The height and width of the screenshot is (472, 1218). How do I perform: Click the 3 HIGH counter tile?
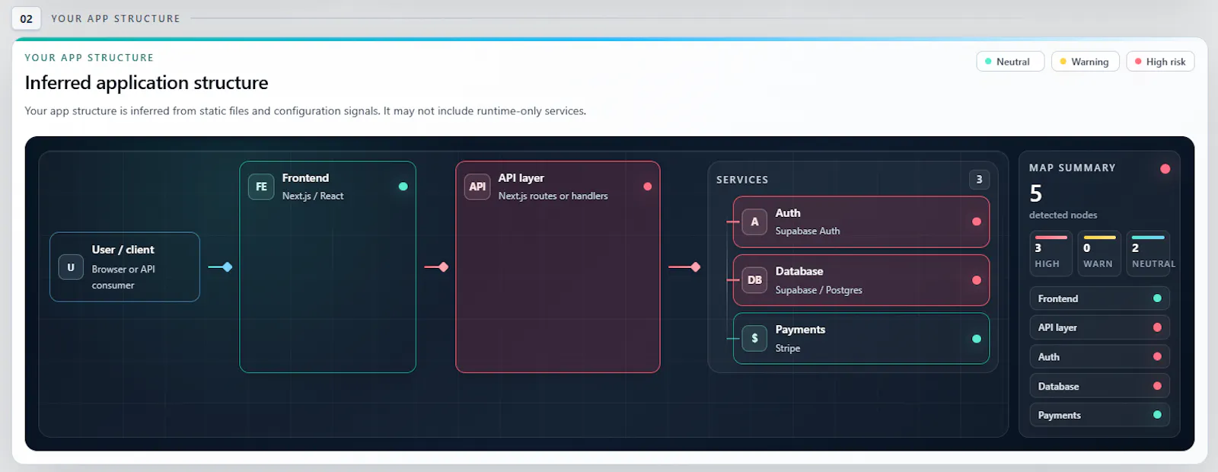pos(1051,254)
